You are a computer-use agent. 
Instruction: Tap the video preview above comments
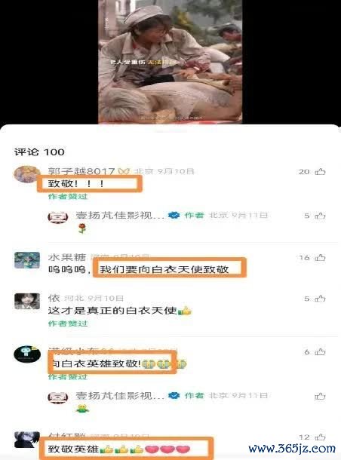click(170, 62)
